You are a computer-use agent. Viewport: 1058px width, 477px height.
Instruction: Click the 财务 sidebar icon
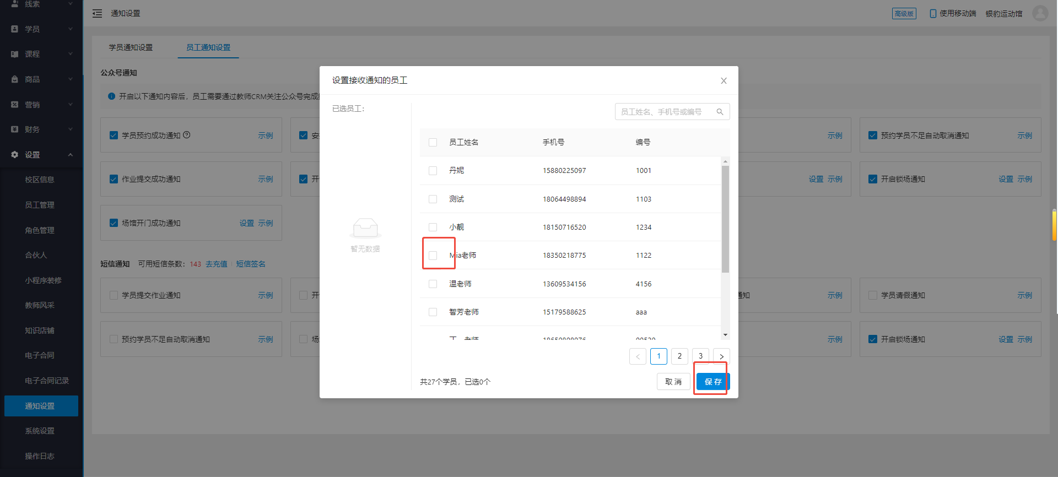[15, 129]
